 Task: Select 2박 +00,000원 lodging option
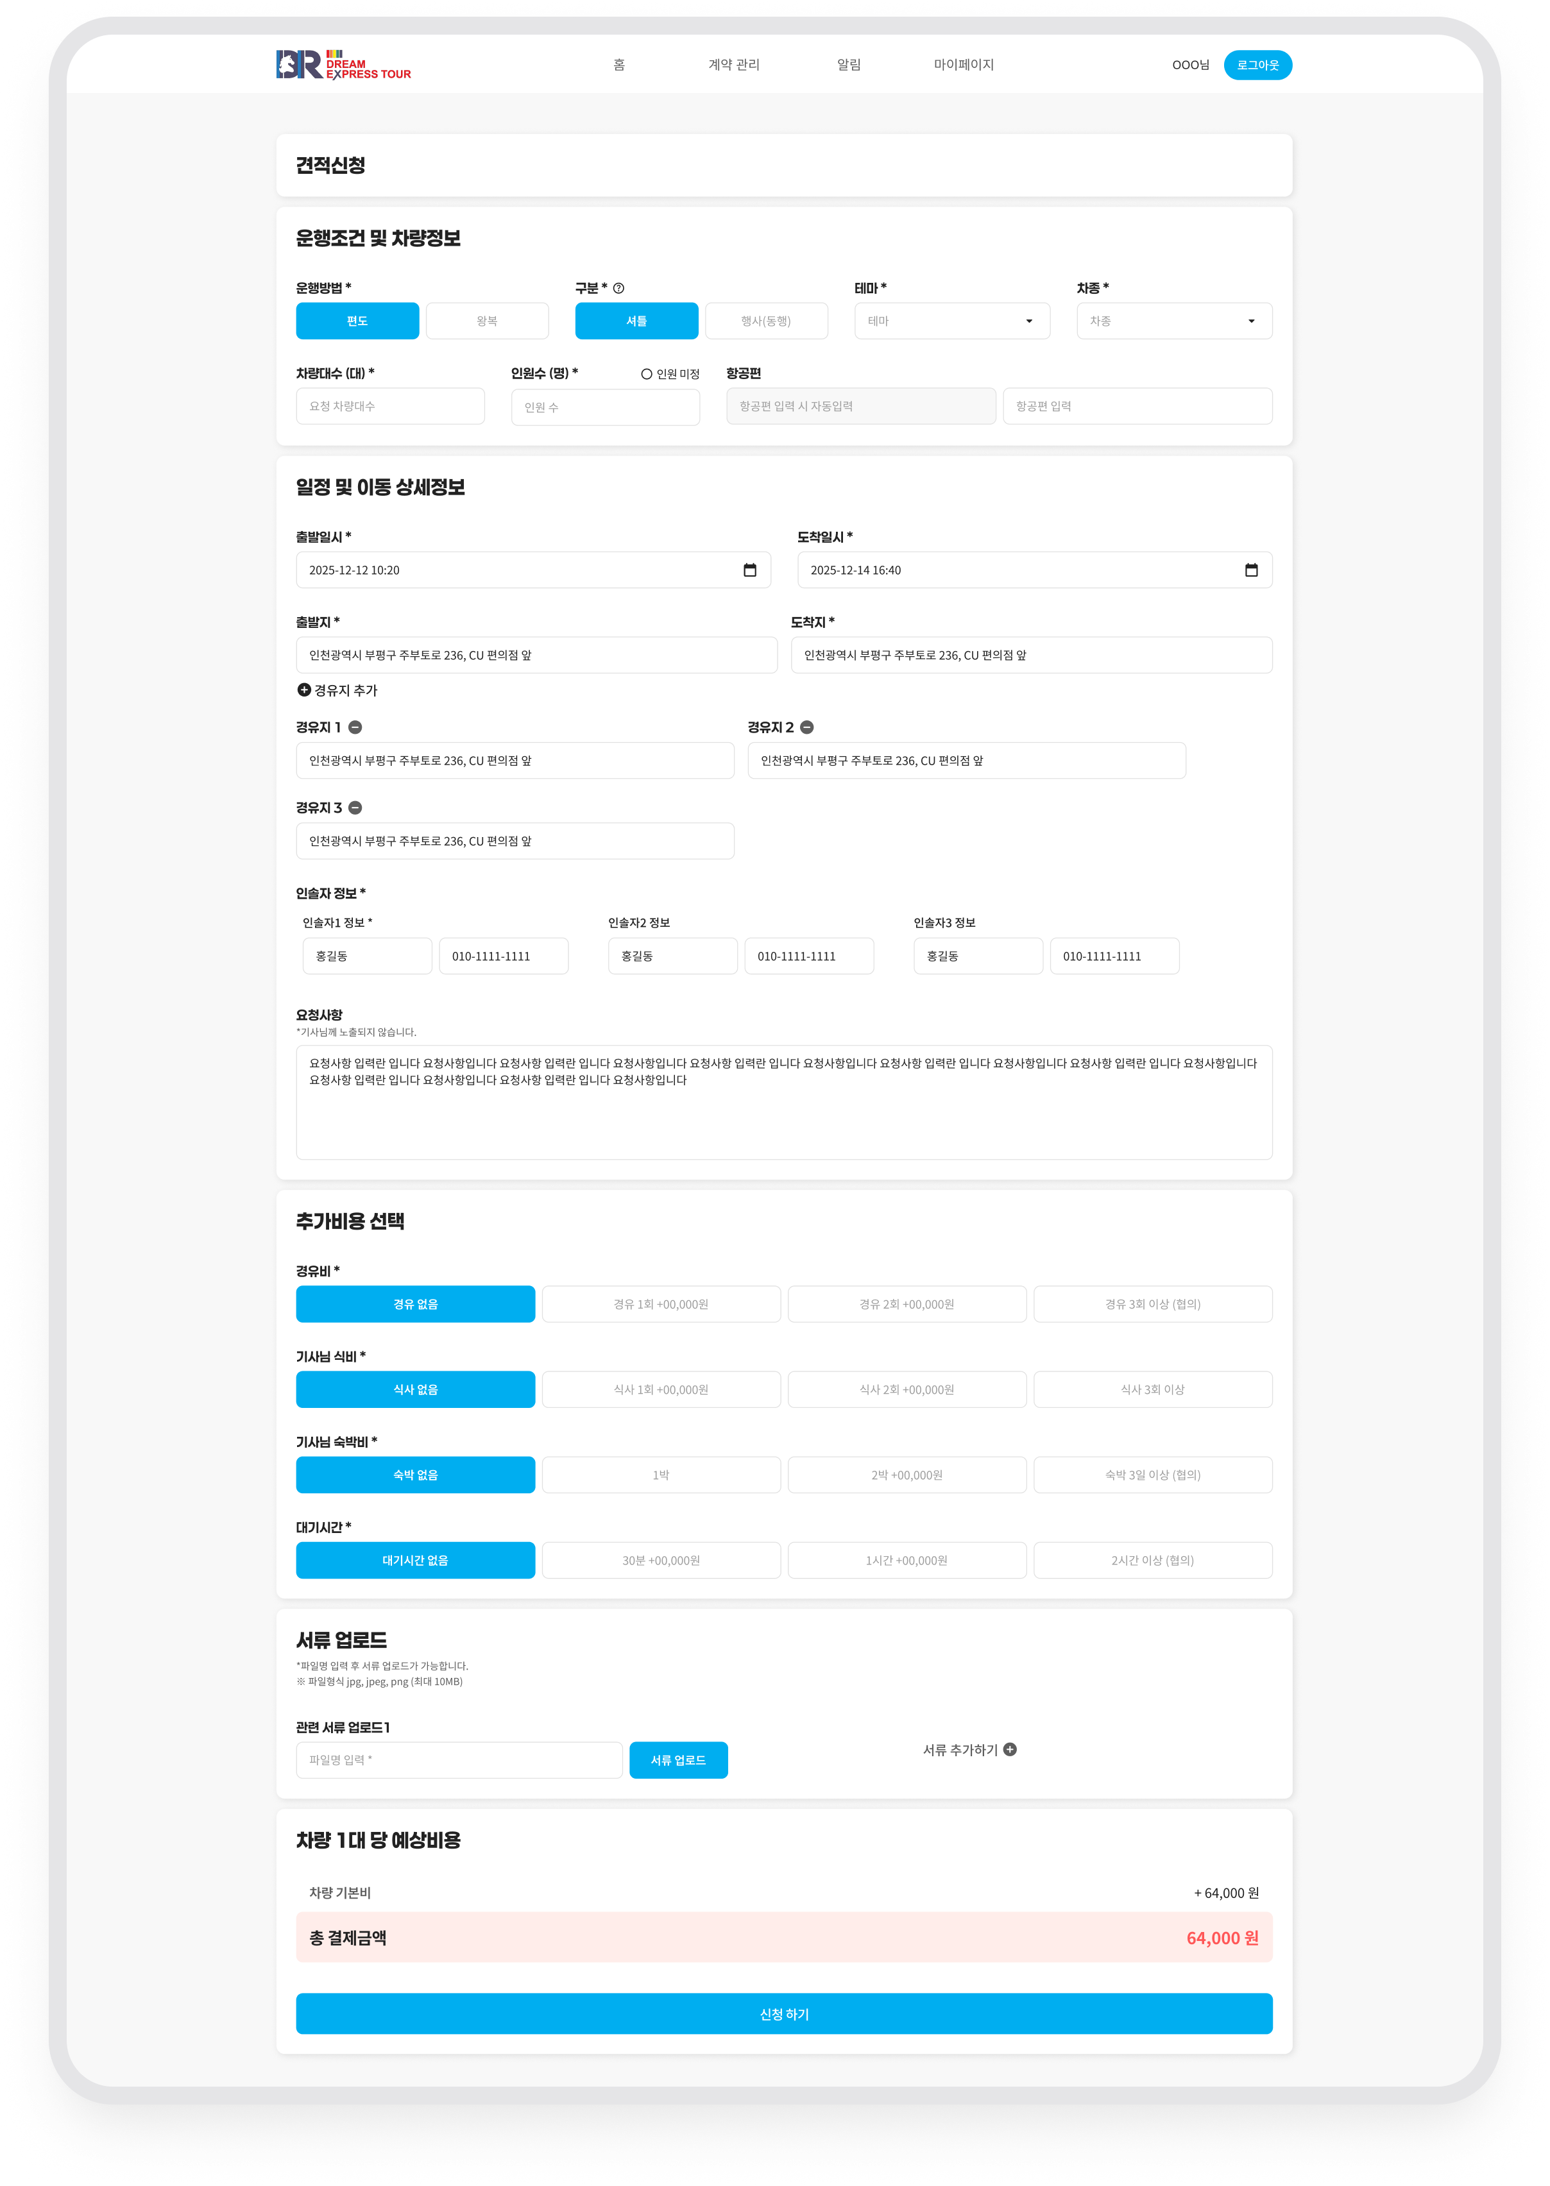[x=907, y=1474]
